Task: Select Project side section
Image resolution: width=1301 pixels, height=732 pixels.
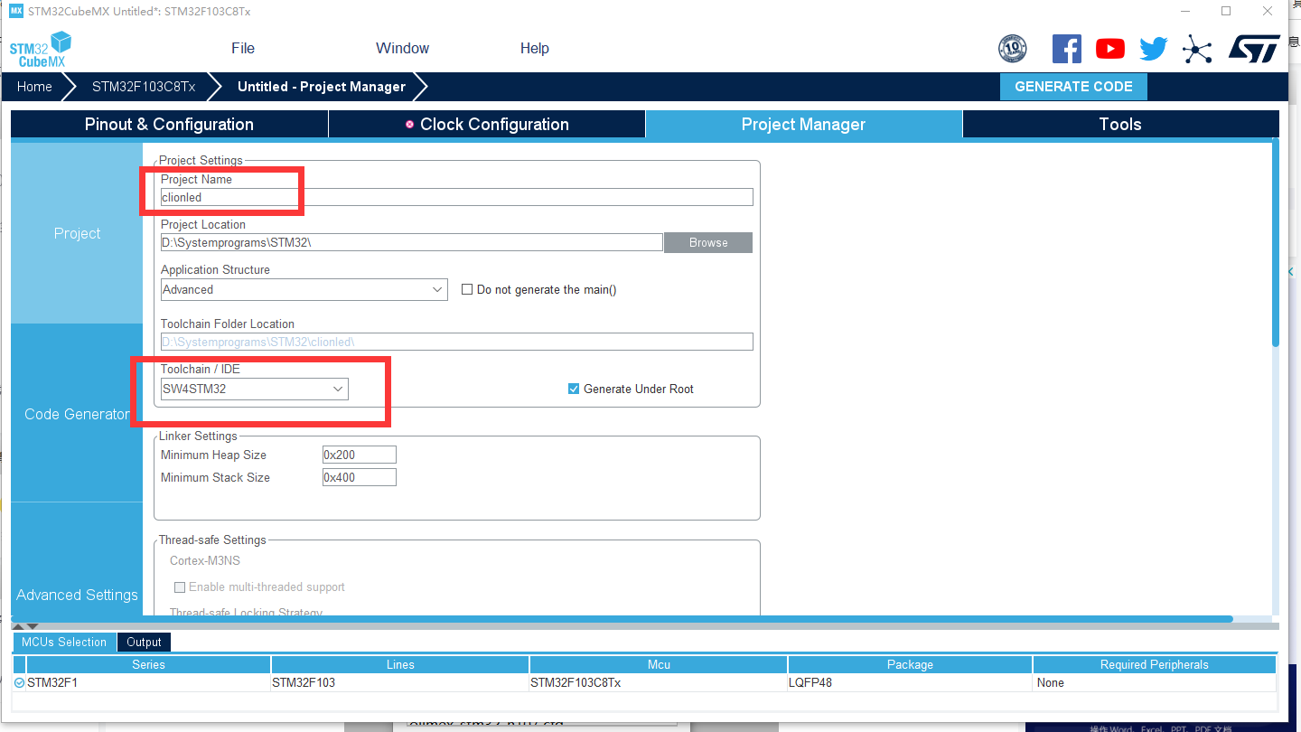Action: click(x=77, y=233)
